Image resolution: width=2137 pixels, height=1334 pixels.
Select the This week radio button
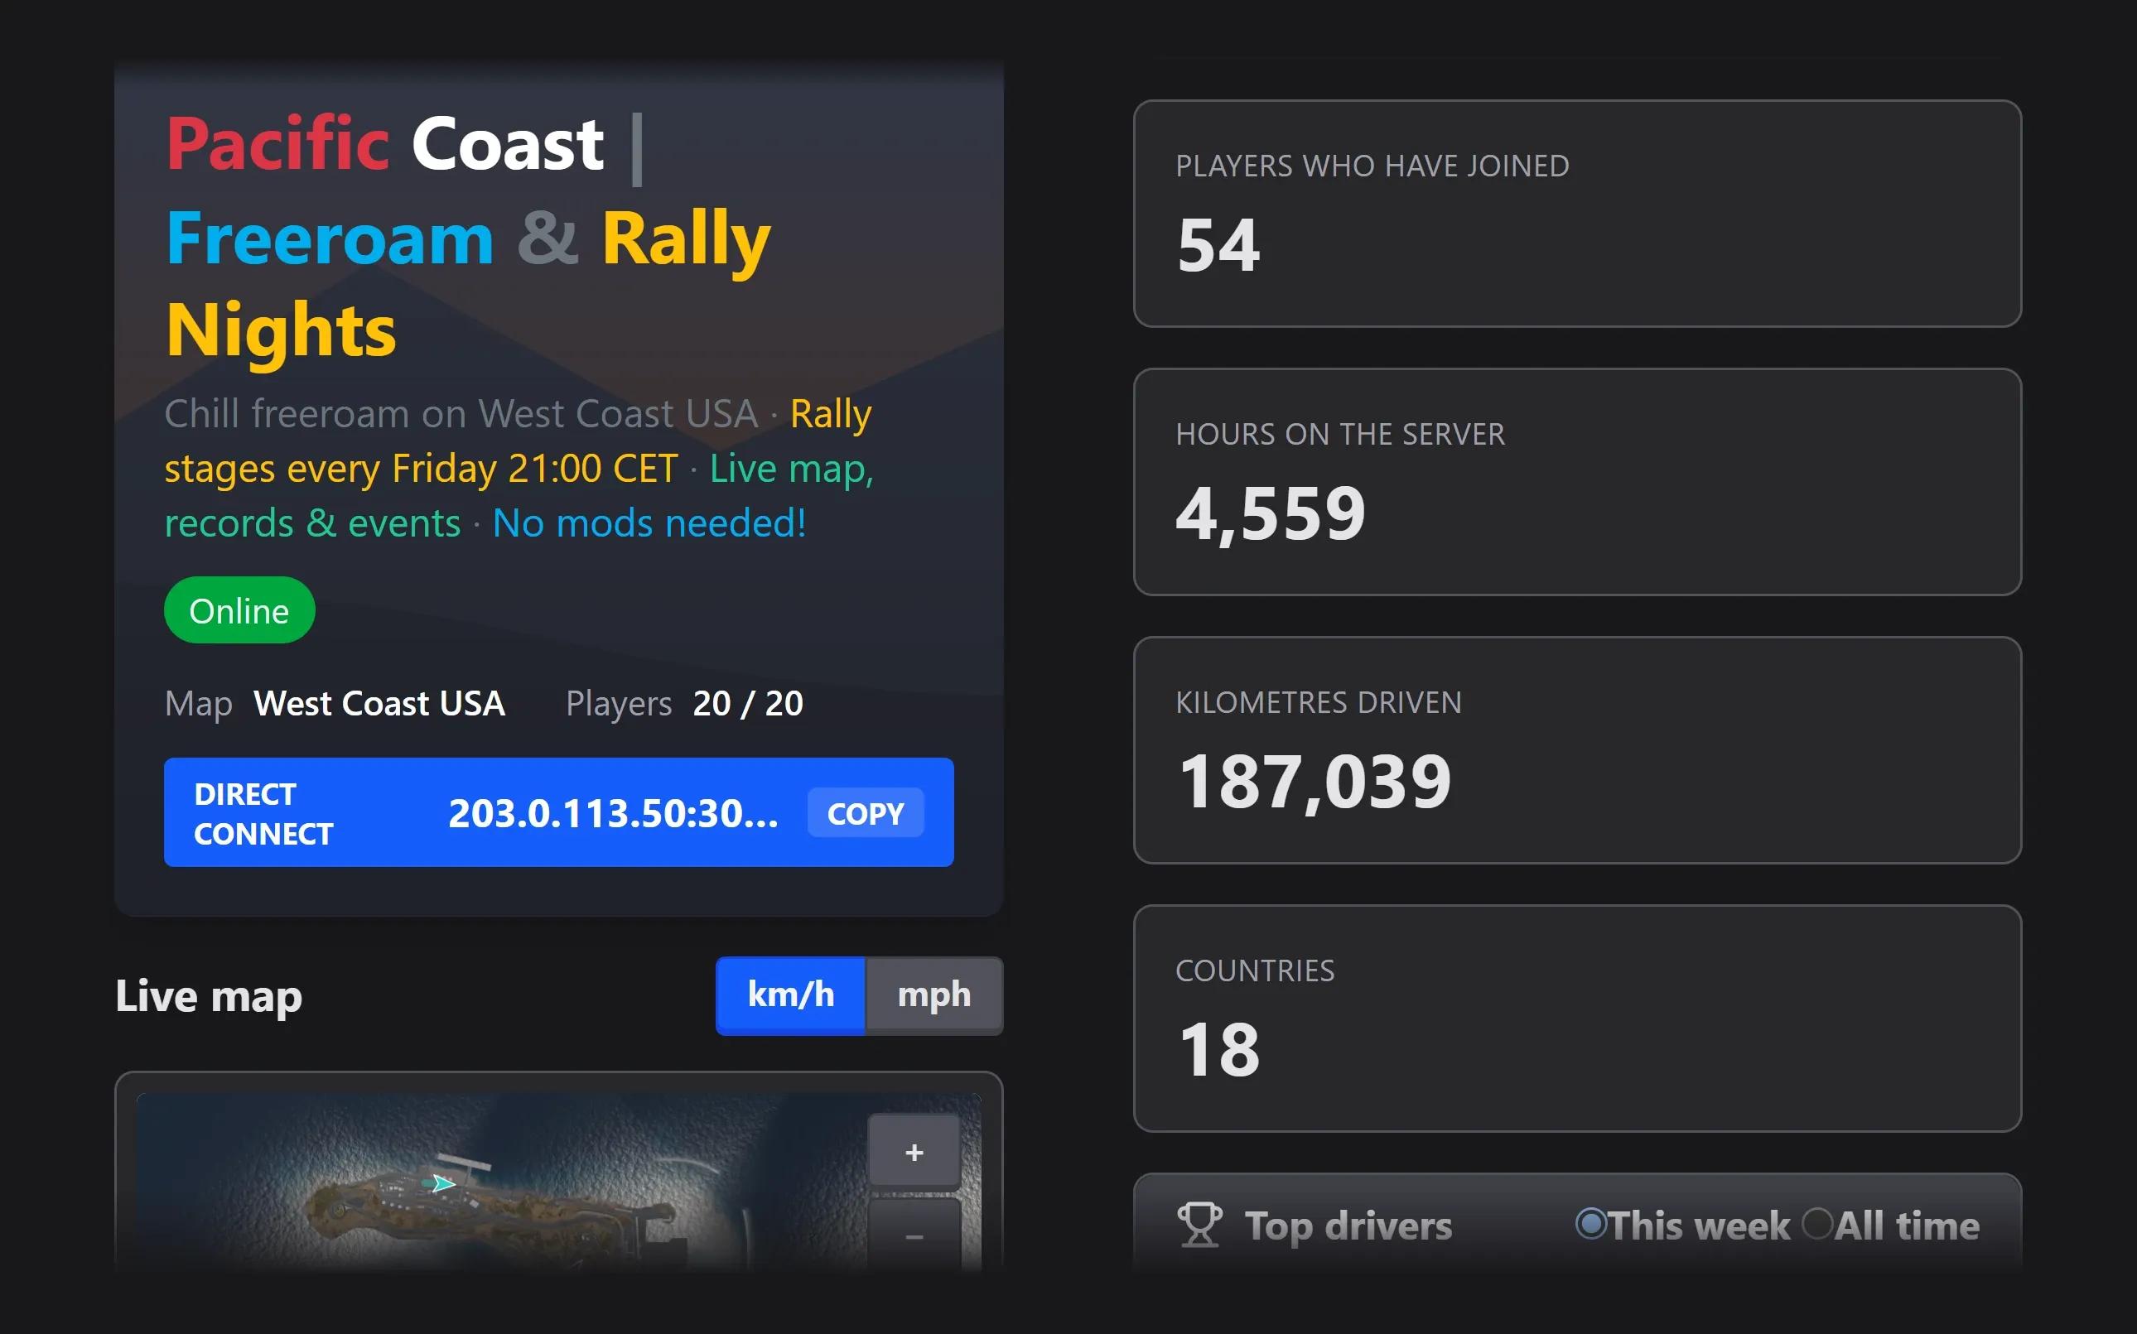pyautogui.click(x=1590, y=1224)
